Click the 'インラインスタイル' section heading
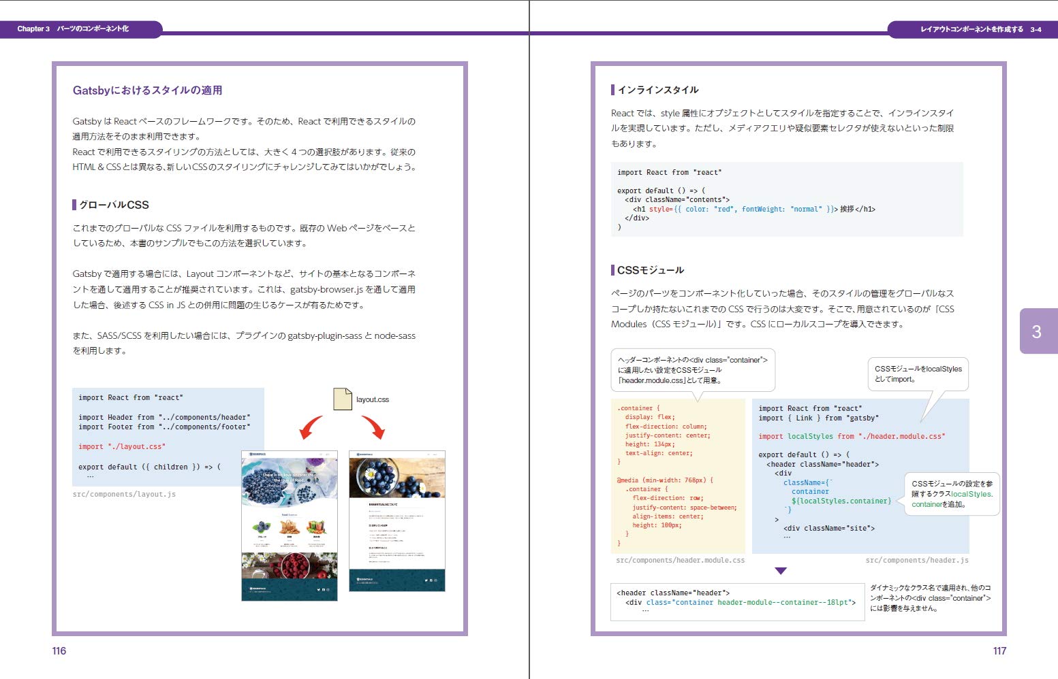The height and width of the screenshot is (679, 1058). coord(655,90)
